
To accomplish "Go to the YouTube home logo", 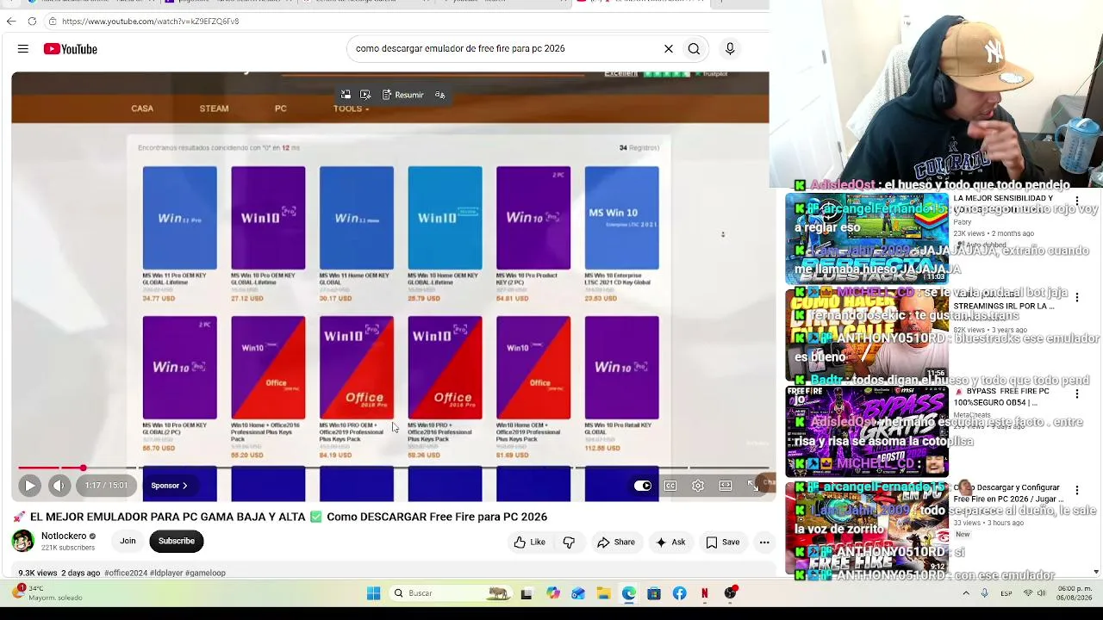I will click(71, 49).
